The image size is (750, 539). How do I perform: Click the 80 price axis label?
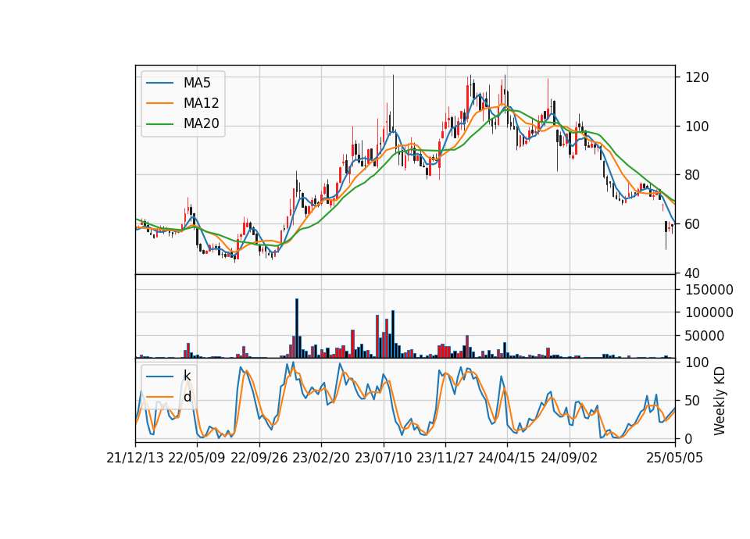(693, 175)
